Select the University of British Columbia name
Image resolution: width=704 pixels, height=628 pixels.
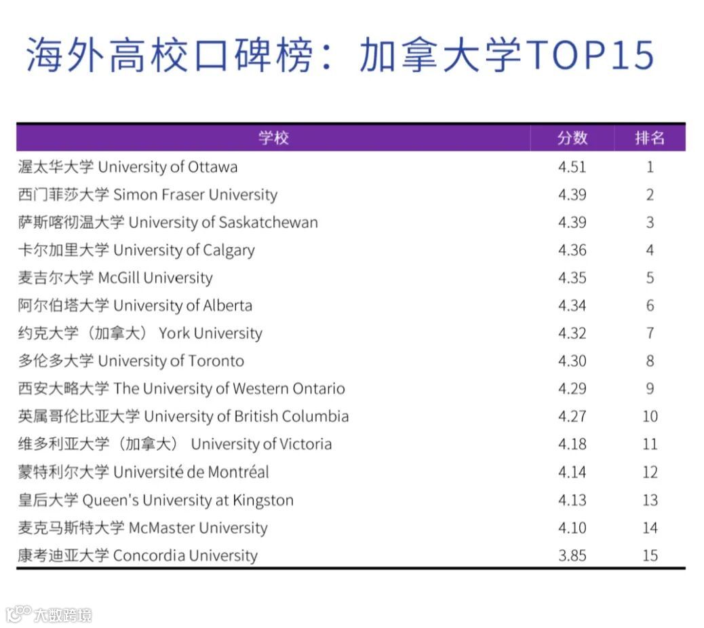pyautogui.click(x=184, y=417)
